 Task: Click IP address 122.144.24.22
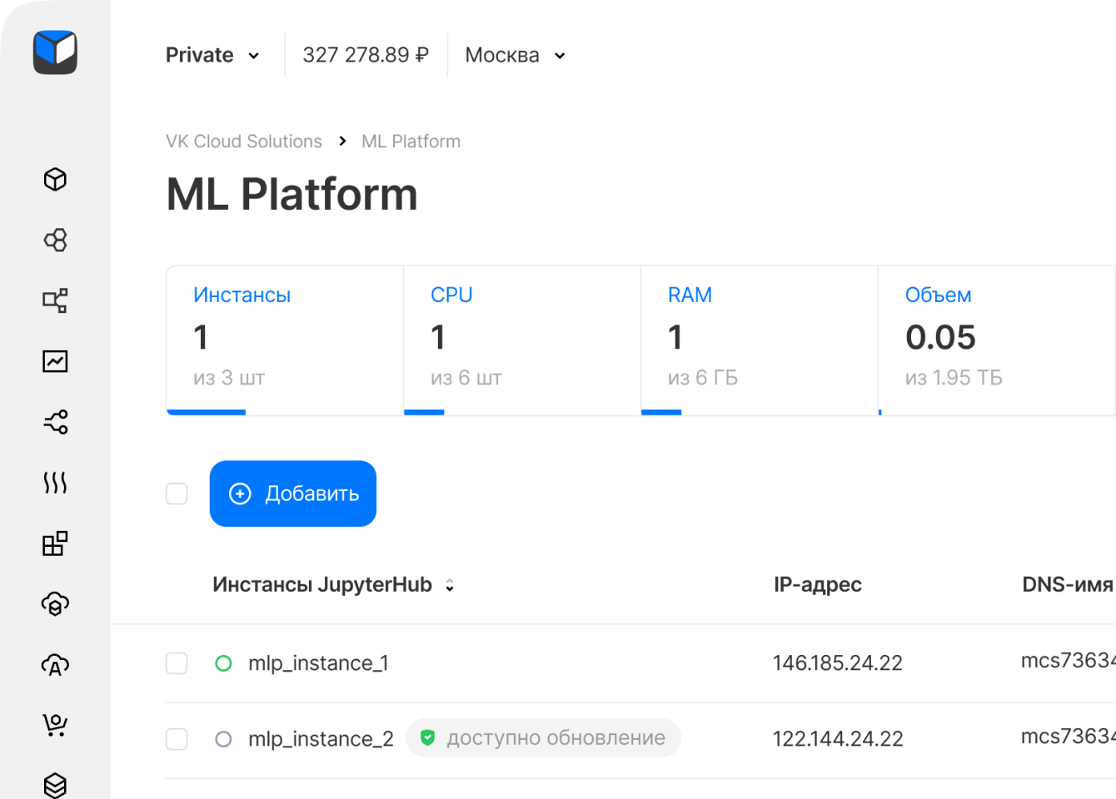(x=838, y=739)
